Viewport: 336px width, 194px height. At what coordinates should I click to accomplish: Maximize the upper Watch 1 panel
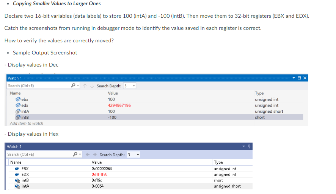(x=299, y=78)
